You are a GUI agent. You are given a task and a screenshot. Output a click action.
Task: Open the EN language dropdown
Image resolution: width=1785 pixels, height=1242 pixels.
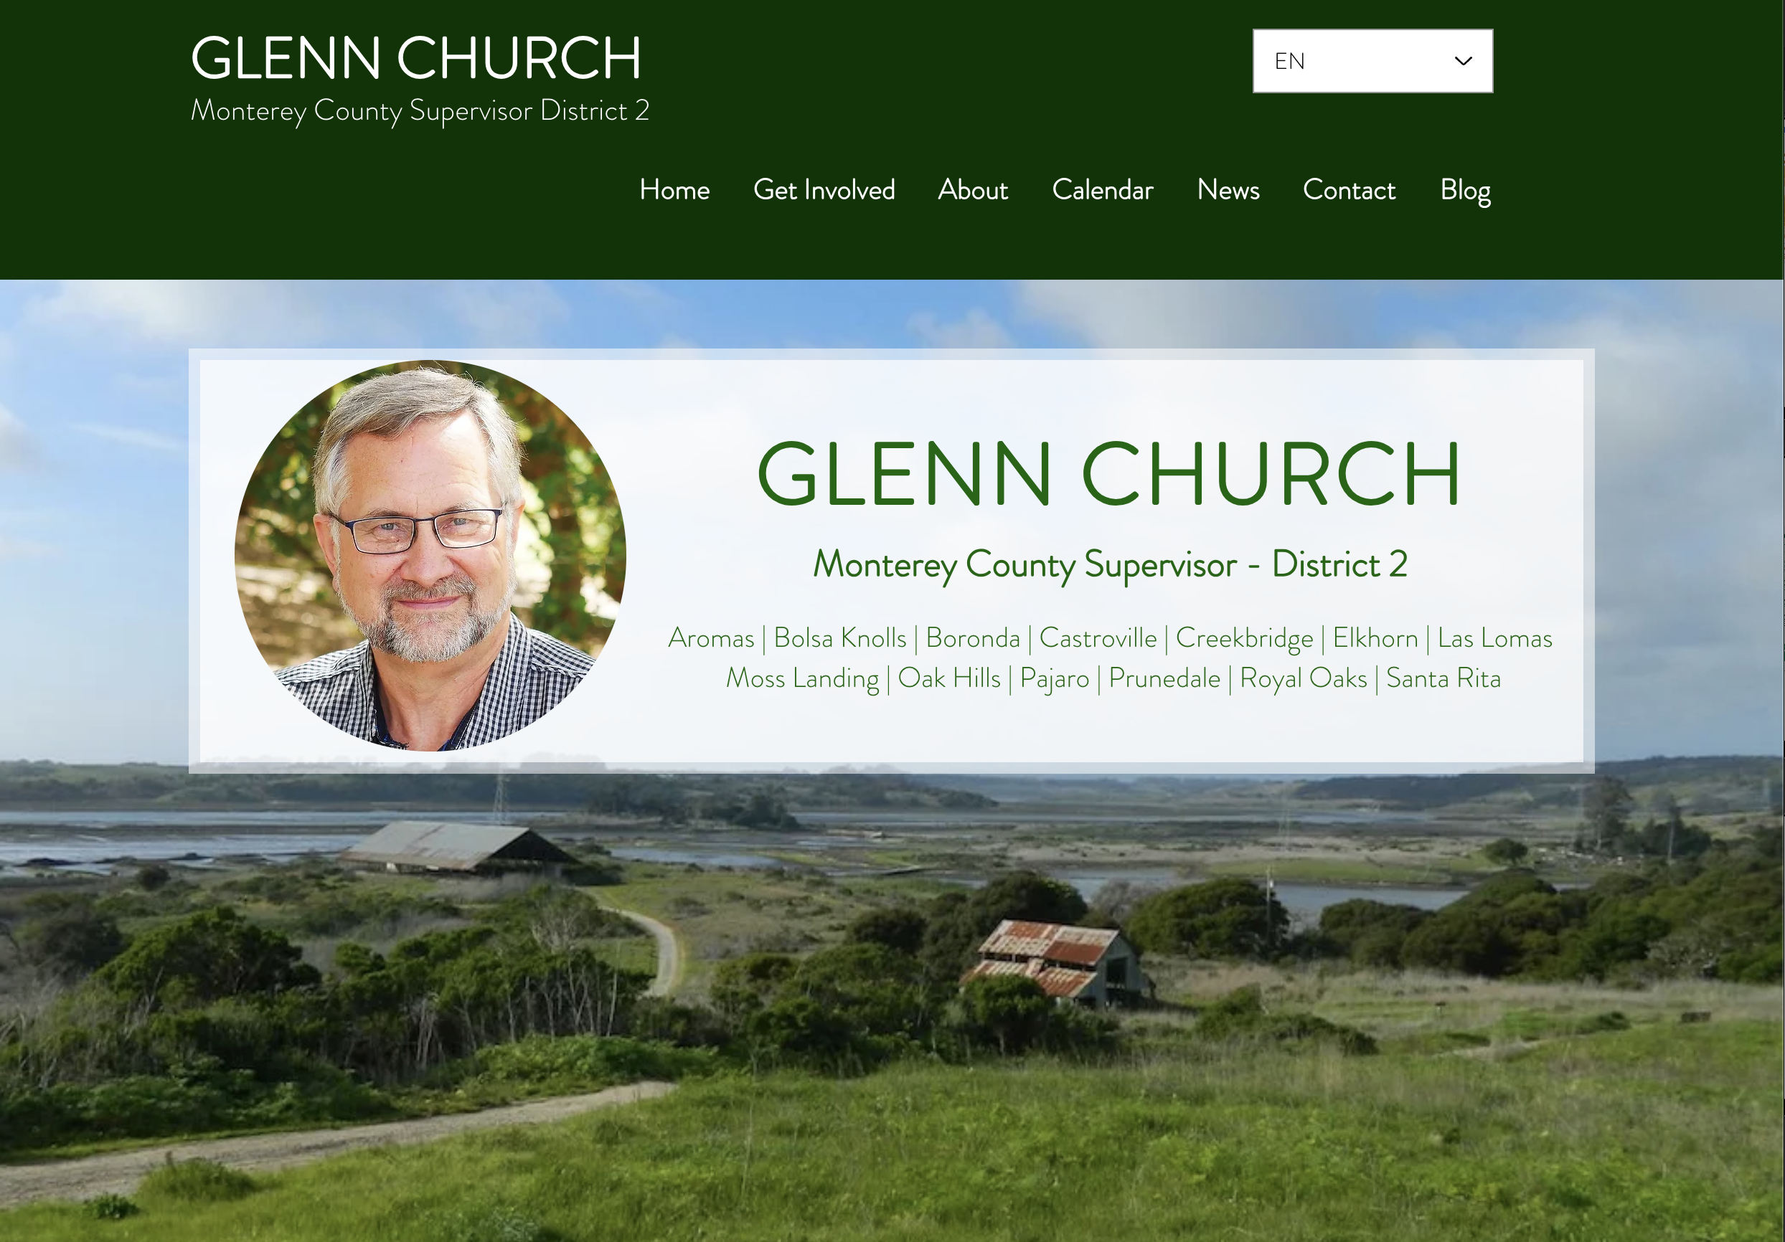tap(1372, 61)
